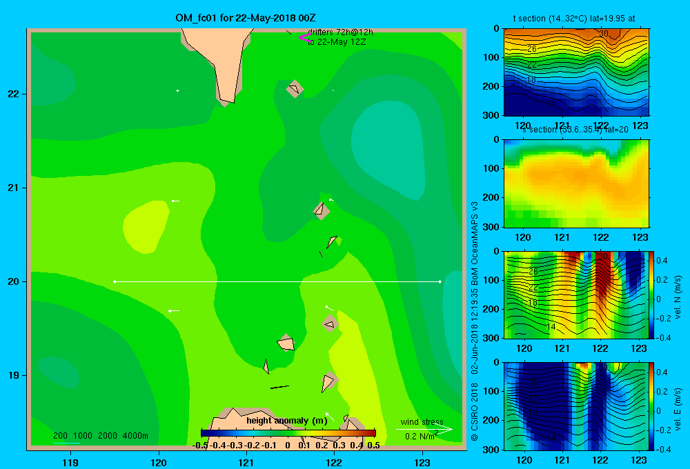Screen dimensions: 690x469
Task: Click the 2000 depth contour legend value
Action: [x=108, y=436]
